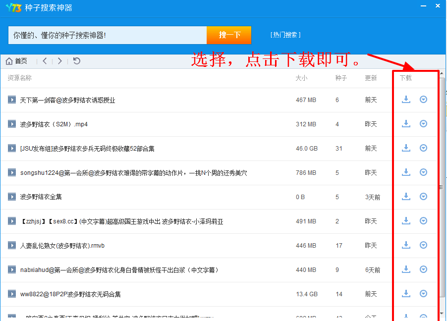The height and width of the screenshot is (321, 447).
Task: Open more options for the 491 MB row
Action: point(423,220)
